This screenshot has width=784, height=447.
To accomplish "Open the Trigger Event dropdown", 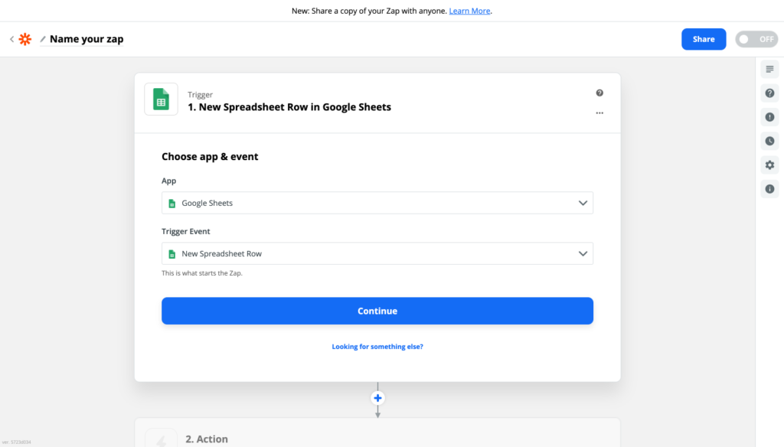I will click(377, 253).
